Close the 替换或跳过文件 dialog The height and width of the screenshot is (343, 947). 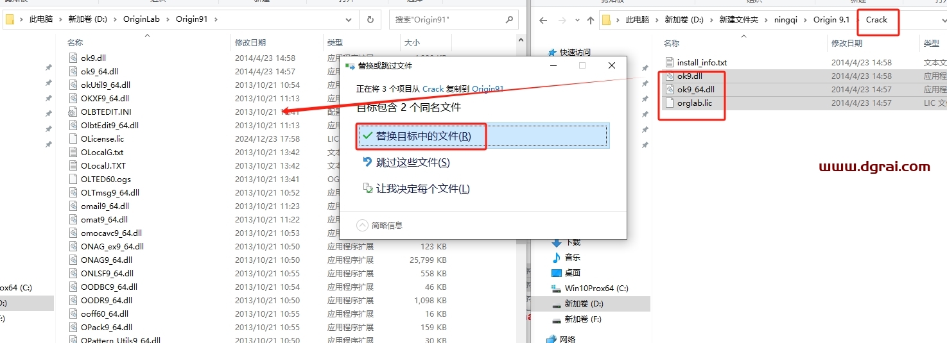point(612,65)
